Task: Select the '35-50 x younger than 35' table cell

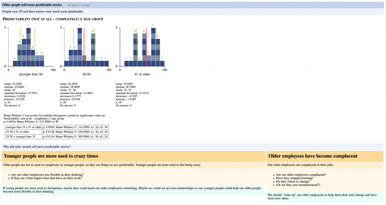Action: pos(20,136)
